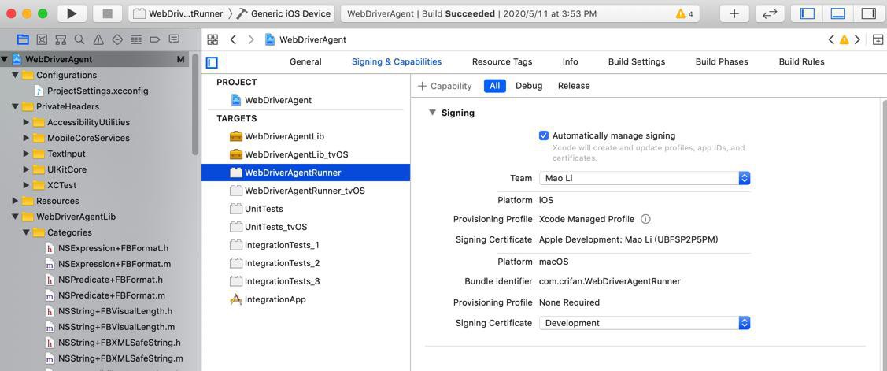Toggle the Inspectors panel

[868, 13]
